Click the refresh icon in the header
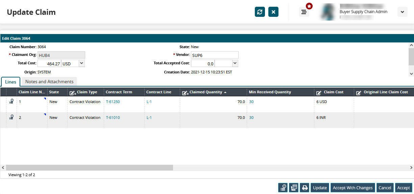Screen dimensions: 414x194 260,12
